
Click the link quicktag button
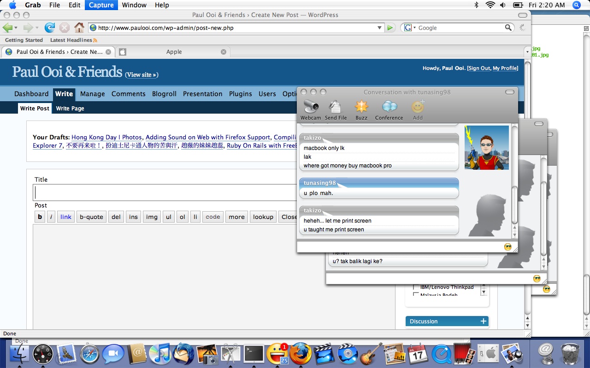pyautogui.click(x=66, y=217)
